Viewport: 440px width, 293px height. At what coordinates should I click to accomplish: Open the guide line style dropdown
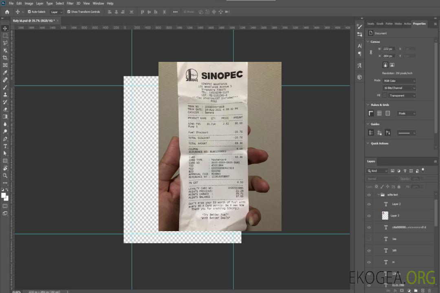pos(406,133)
